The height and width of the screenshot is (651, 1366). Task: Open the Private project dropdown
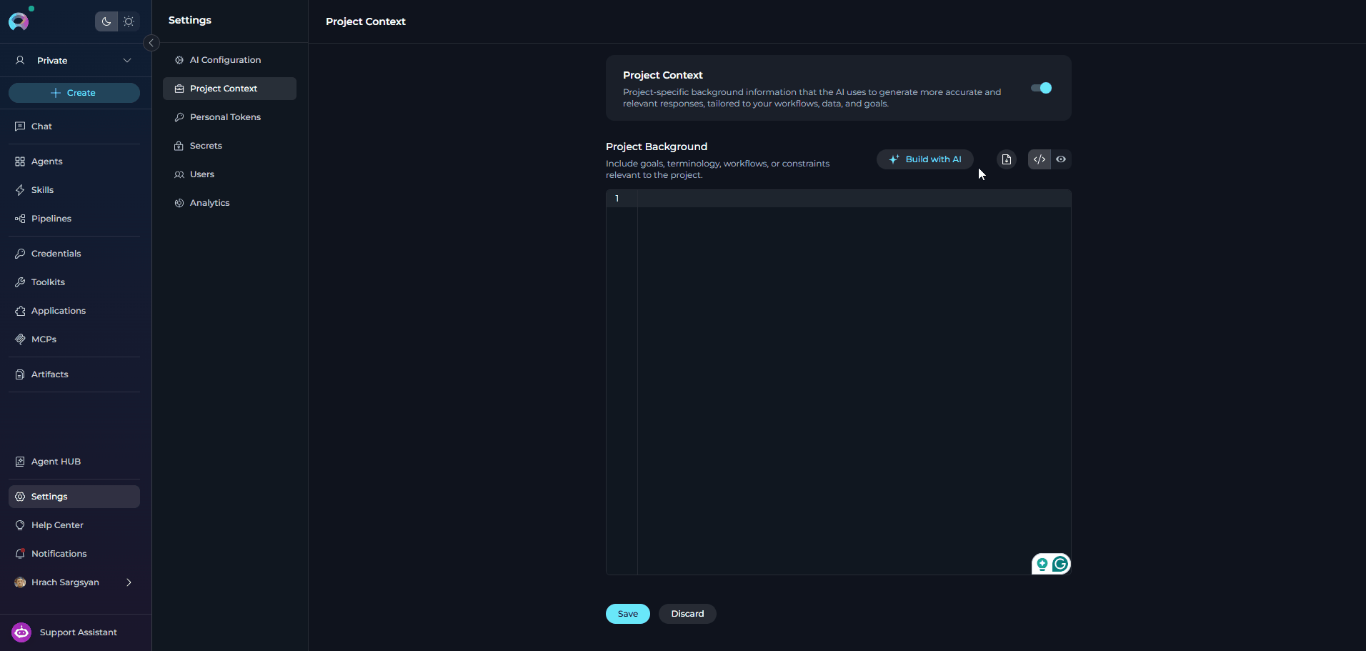point(74,61)
